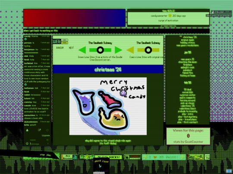
Task: Click the yellow Comics line center circle
Action: tap(148, 50)
